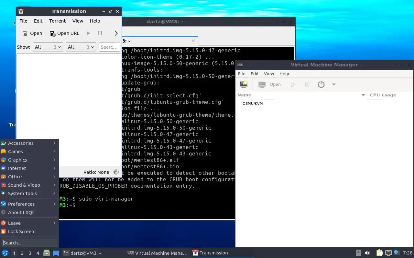The image size is (414, 258).
Task: Open Virtual Machine Manager View menu
Action: pos(269,74)
